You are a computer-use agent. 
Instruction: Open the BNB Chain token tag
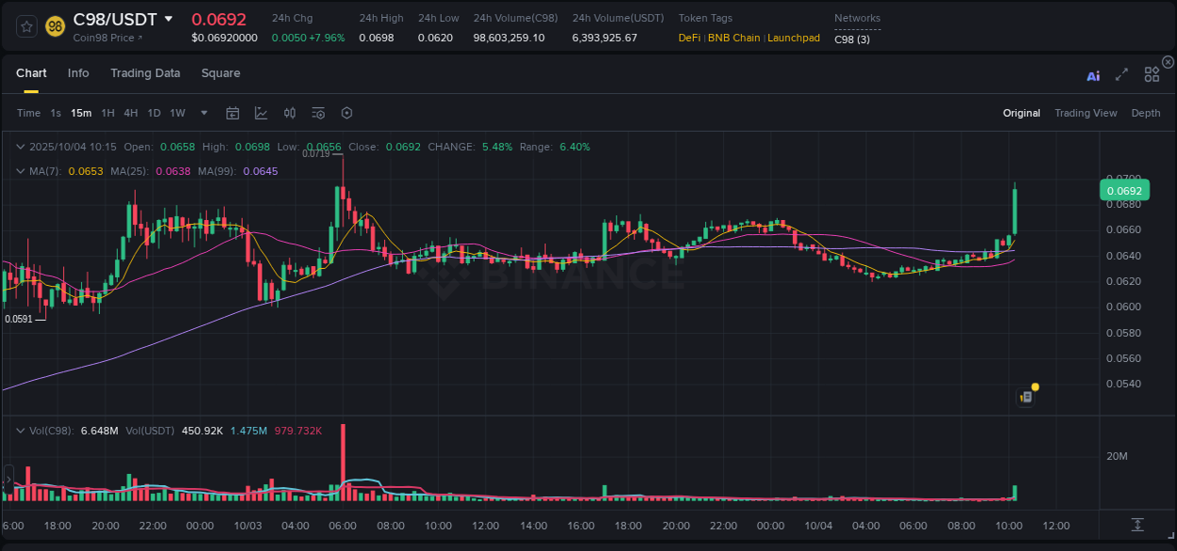tap(734, 39)
